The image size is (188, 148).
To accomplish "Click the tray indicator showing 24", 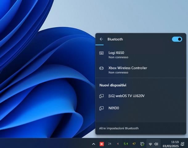I will 110,144.
